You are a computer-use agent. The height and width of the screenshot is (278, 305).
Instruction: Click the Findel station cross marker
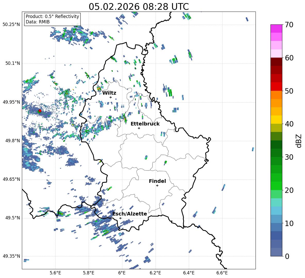pyautogui.click(x=157, y=185)
